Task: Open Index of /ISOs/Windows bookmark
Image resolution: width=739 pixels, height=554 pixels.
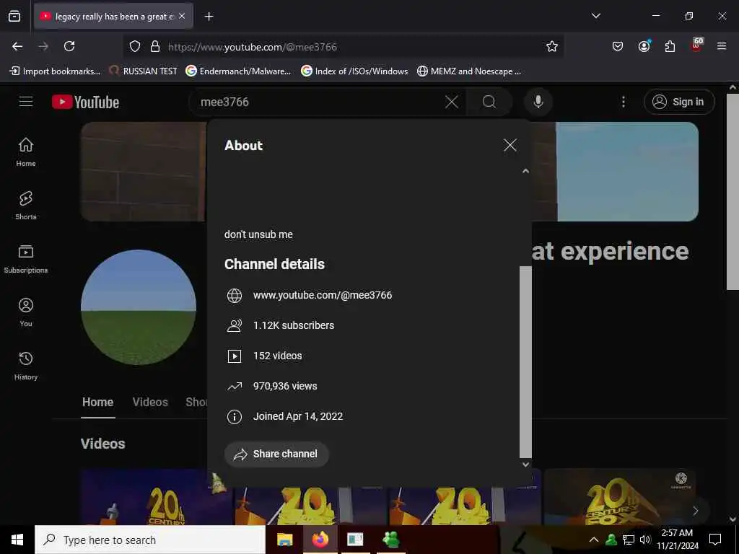Action: [x=354, y=71]
